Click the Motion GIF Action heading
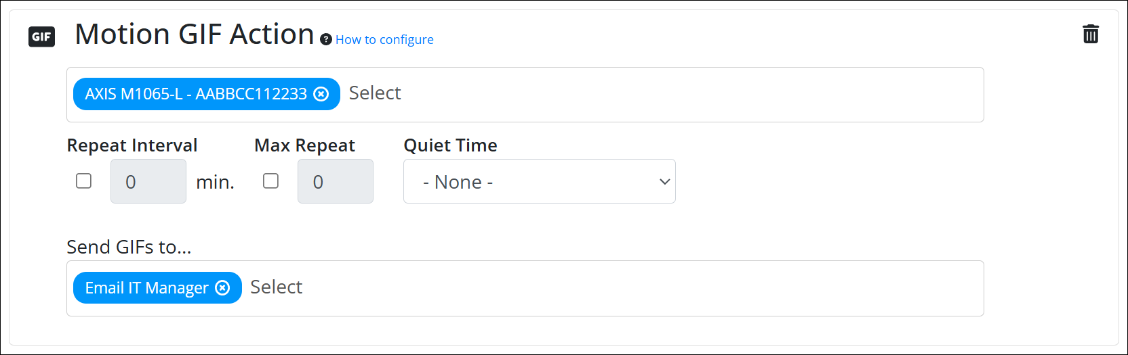 [194, 34]
